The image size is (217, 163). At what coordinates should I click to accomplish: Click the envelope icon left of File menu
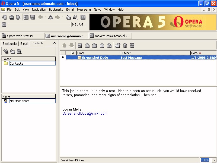click(3, 10)
